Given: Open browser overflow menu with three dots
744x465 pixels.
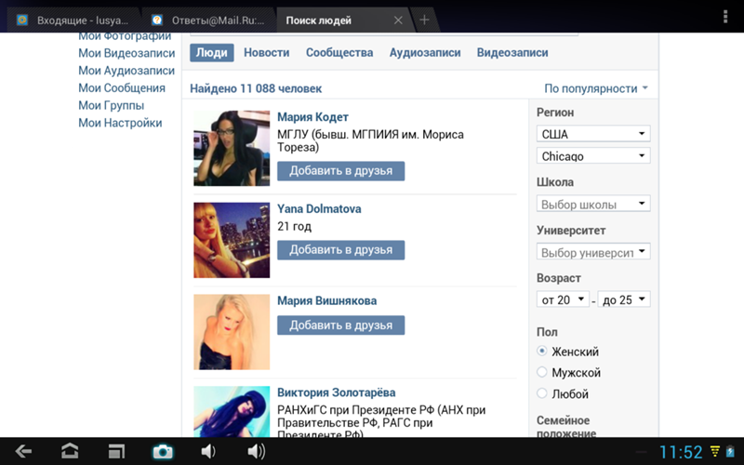Looking at the screenshot, I should tap(725, 18).
